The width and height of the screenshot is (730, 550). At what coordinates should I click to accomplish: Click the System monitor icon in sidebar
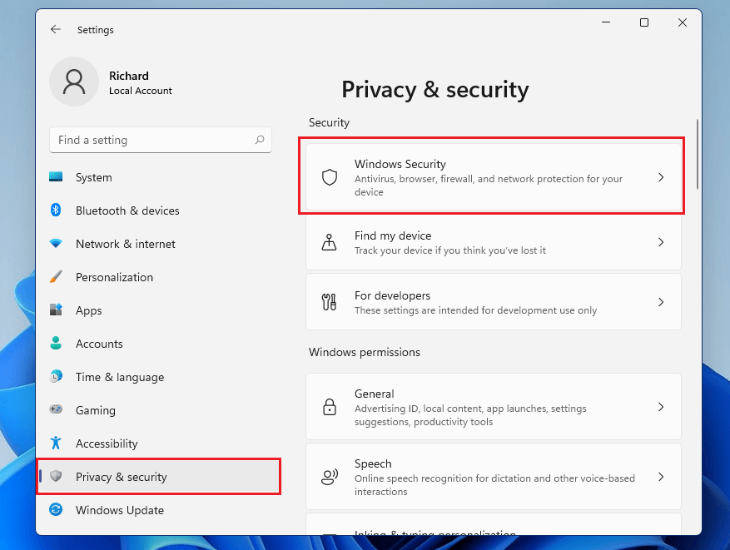[x=56, y=177]
